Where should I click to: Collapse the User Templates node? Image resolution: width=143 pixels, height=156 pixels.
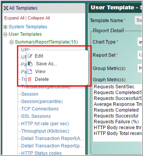(x=5, y=34)
